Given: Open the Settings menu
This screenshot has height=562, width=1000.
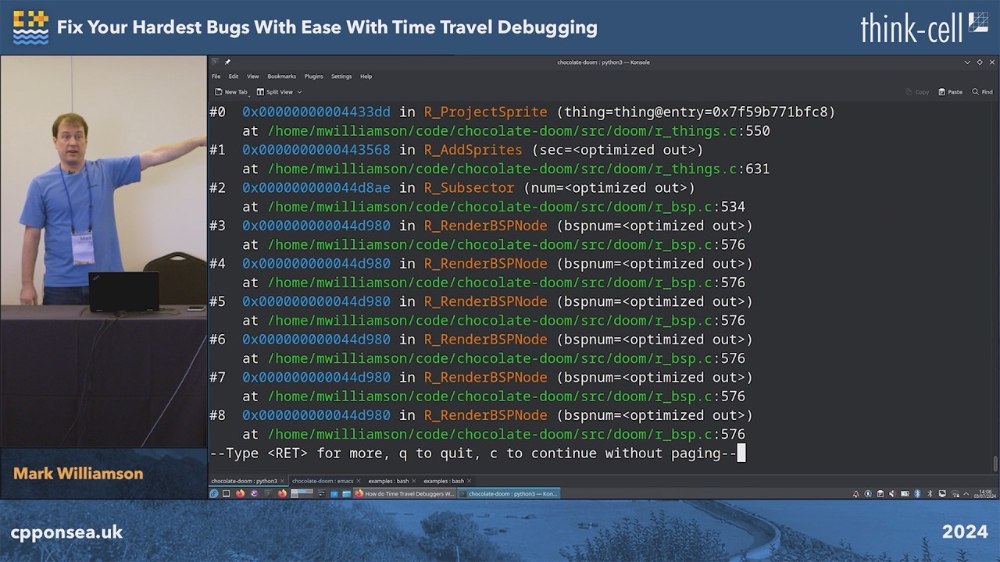Looking at the screenshot, I should click(341, 76).
